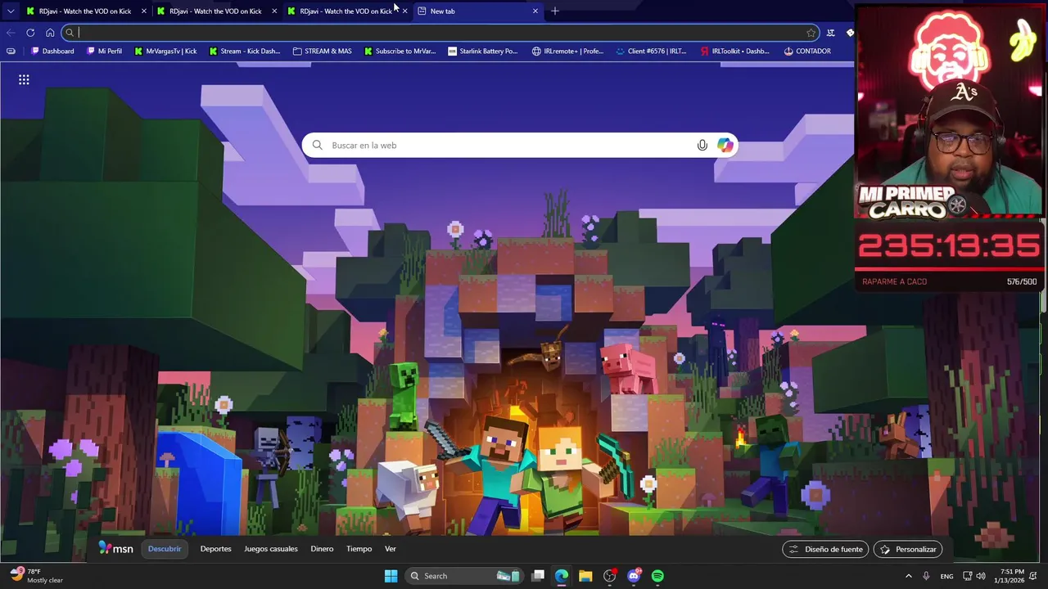Open Spotify from the taskbar
Screen dimensions: 1048x589
point(657,576)
